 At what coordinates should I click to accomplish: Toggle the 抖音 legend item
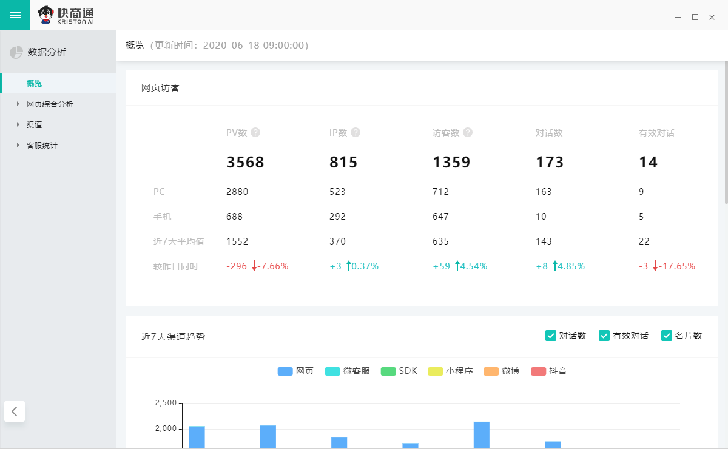(548, 371)
